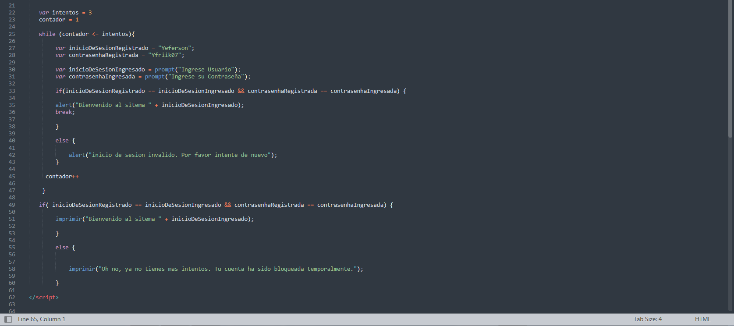Click the "contador++" statement
734x326 pixels.
click(x=62, y=177)
